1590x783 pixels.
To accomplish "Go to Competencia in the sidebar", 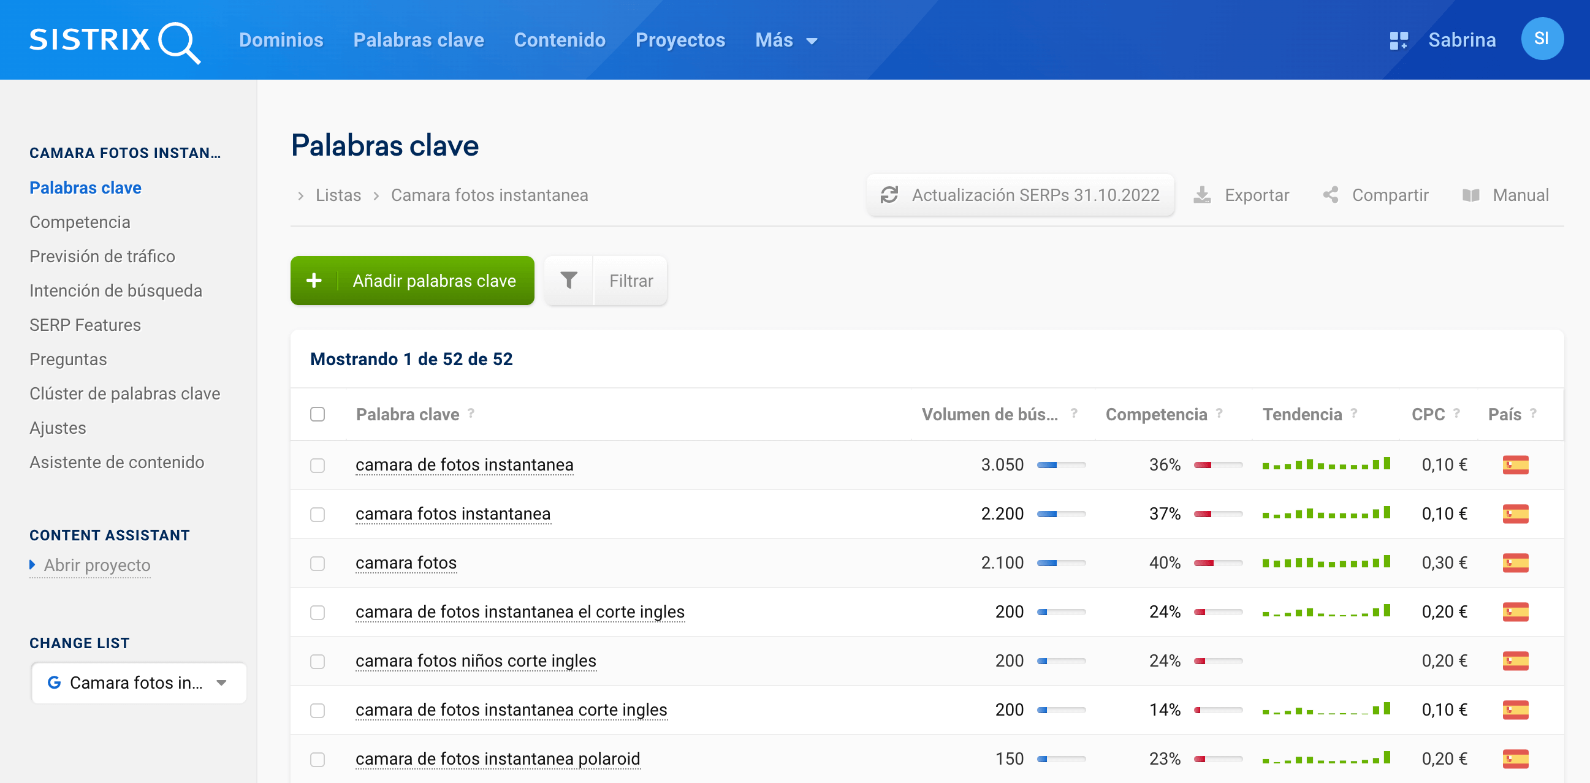I will click(80, 222).
